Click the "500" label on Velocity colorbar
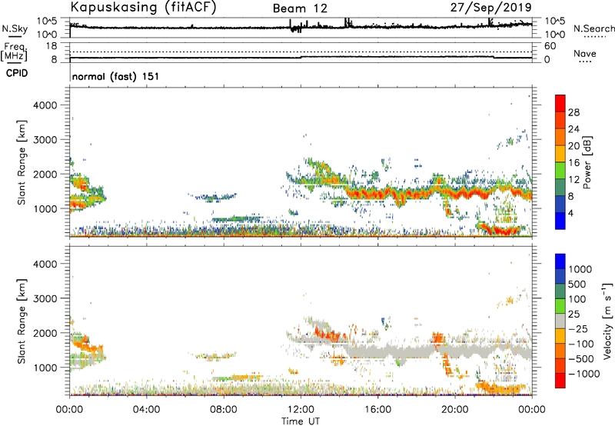The width and height of the screenshot is (615, 426). click(x=577, y=285)
